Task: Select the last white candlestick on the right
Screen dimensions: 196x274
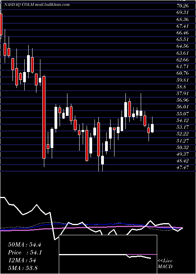Action: tap(152, 128)
